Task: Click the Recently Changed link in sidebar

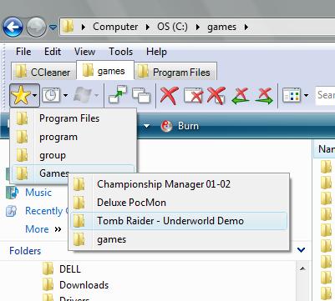Action: coord(47,211)
